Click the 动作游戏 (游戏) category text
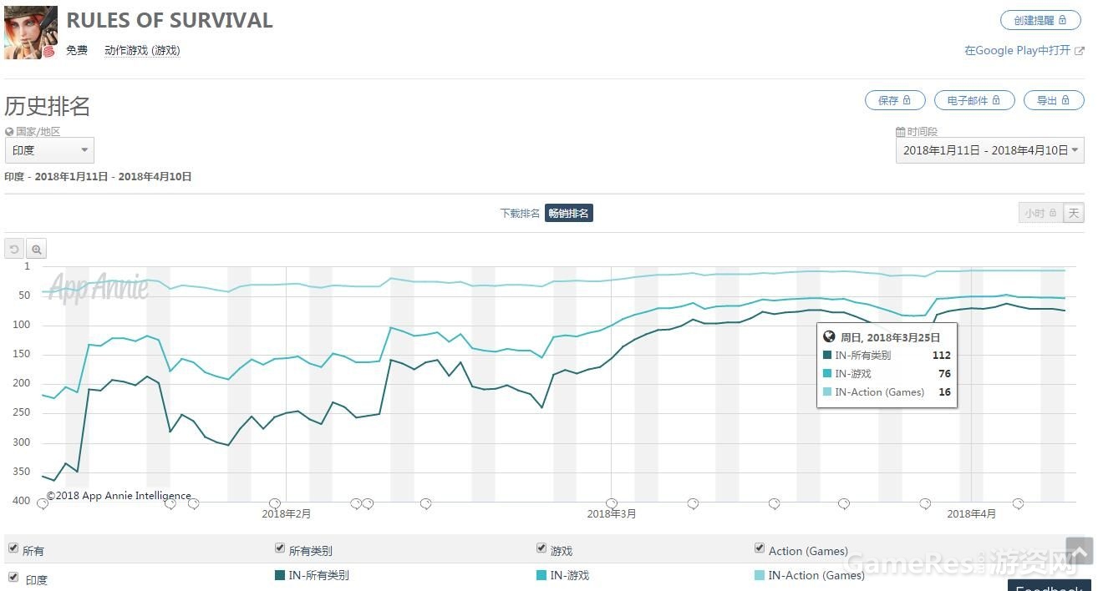This screenshot has width=1098, height=591. tap(142, 50)
